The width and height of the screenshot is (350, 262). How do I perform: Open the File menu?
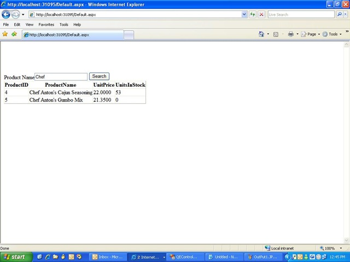[6, 25]
